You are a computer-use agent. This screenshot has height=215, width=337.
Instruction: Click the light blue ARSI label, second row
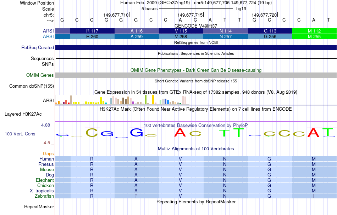click(48, 37)
